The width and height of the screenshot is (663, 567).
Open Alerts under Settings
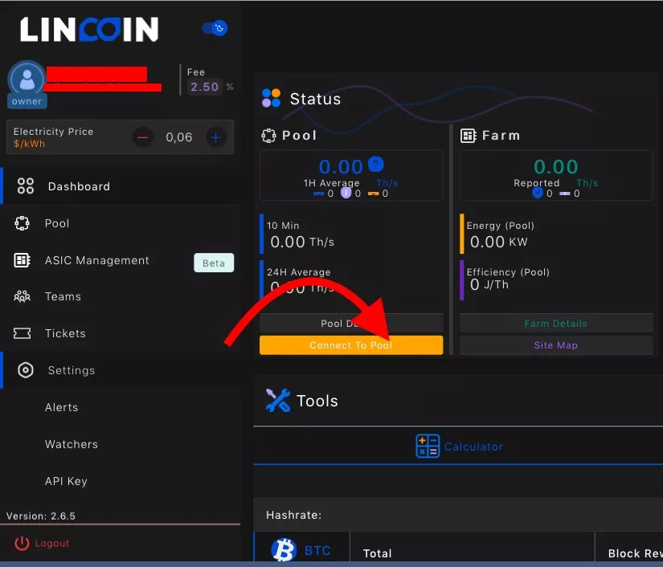coord(62,407)
